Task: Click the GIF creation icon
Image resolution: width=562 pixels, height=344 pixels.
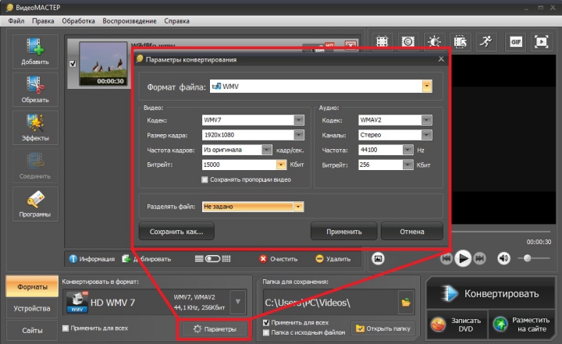Action: pyautogui.click(x=515, y=42)
